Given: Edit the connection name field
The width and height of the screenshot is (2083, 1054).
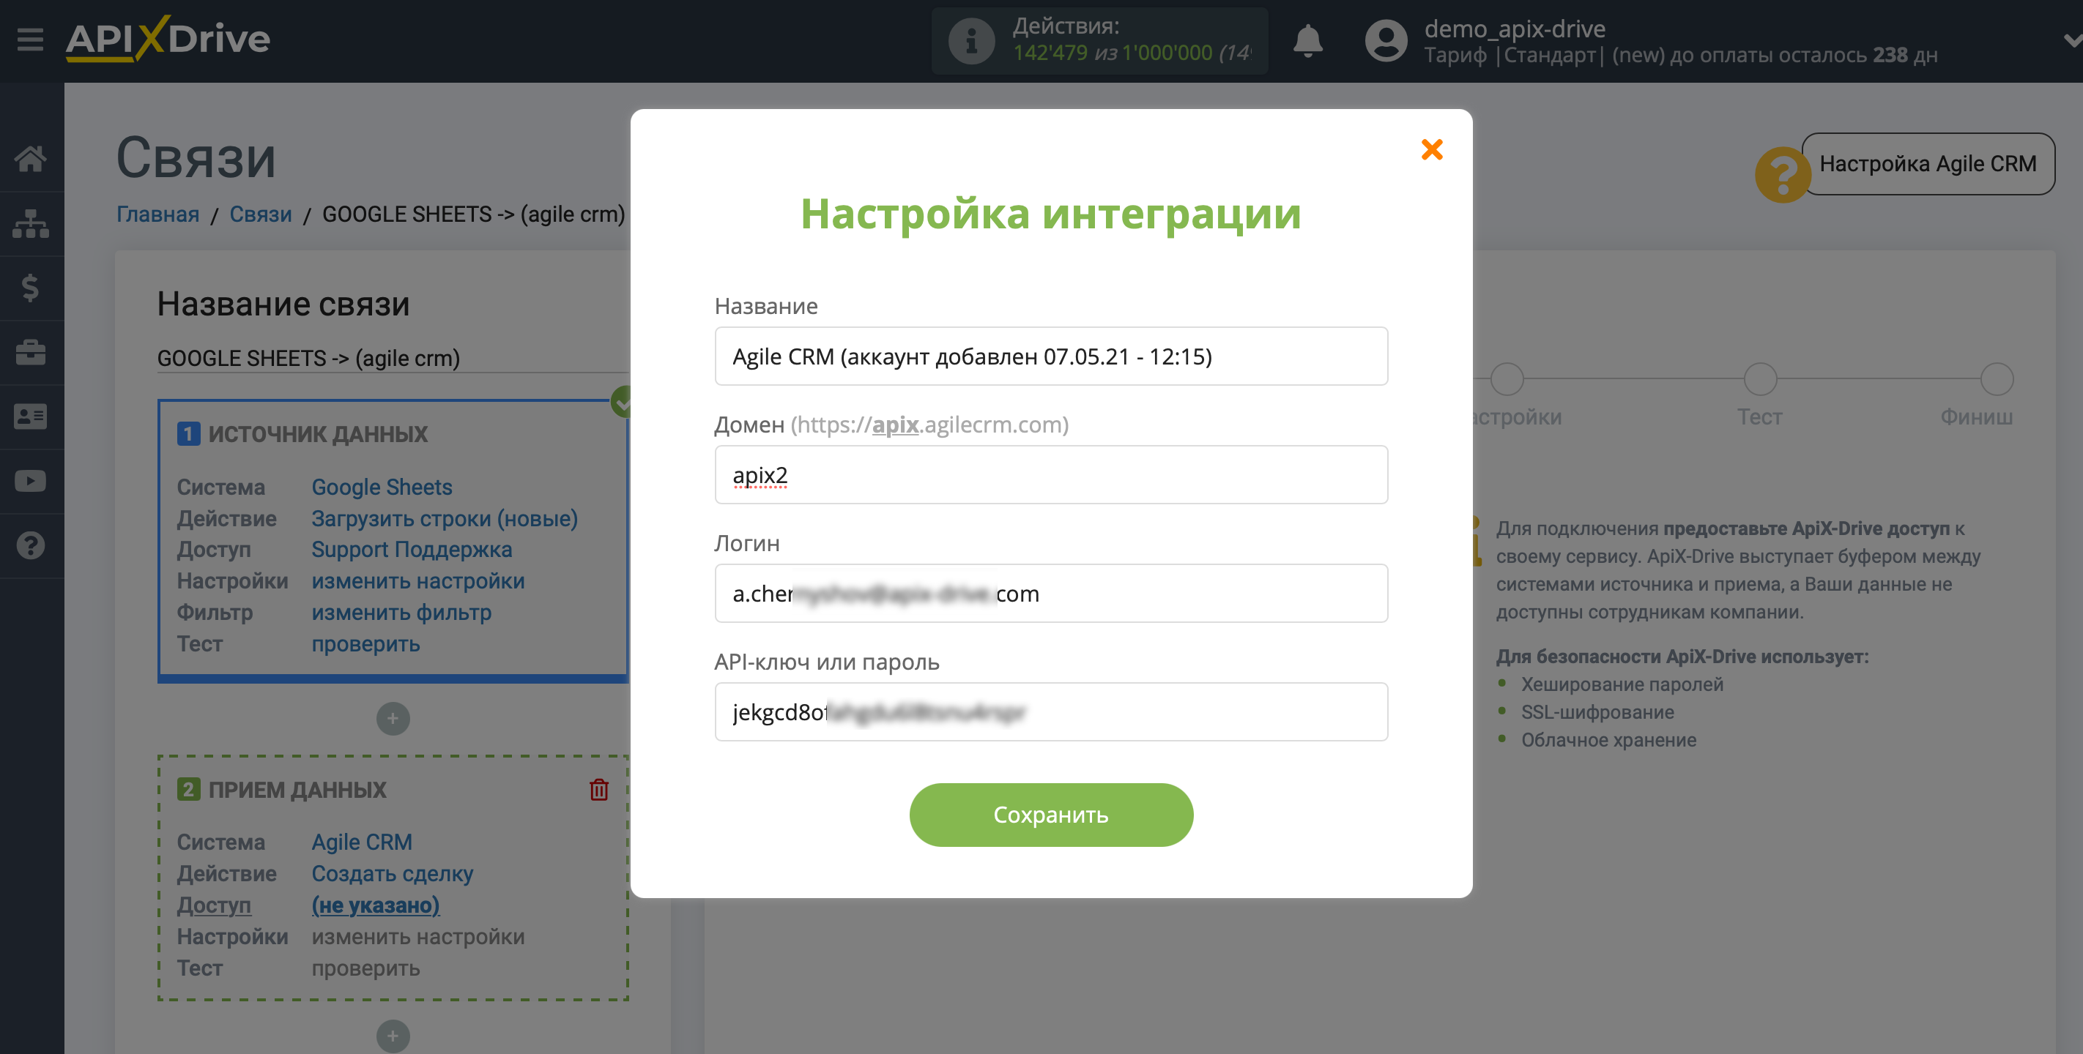Looking at the screenshot, I should 392,358.
